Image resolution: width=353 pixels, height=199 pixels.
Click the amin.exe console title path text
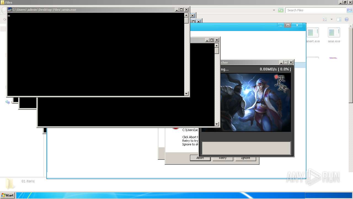pyautogui.click(x=44, y=10)
